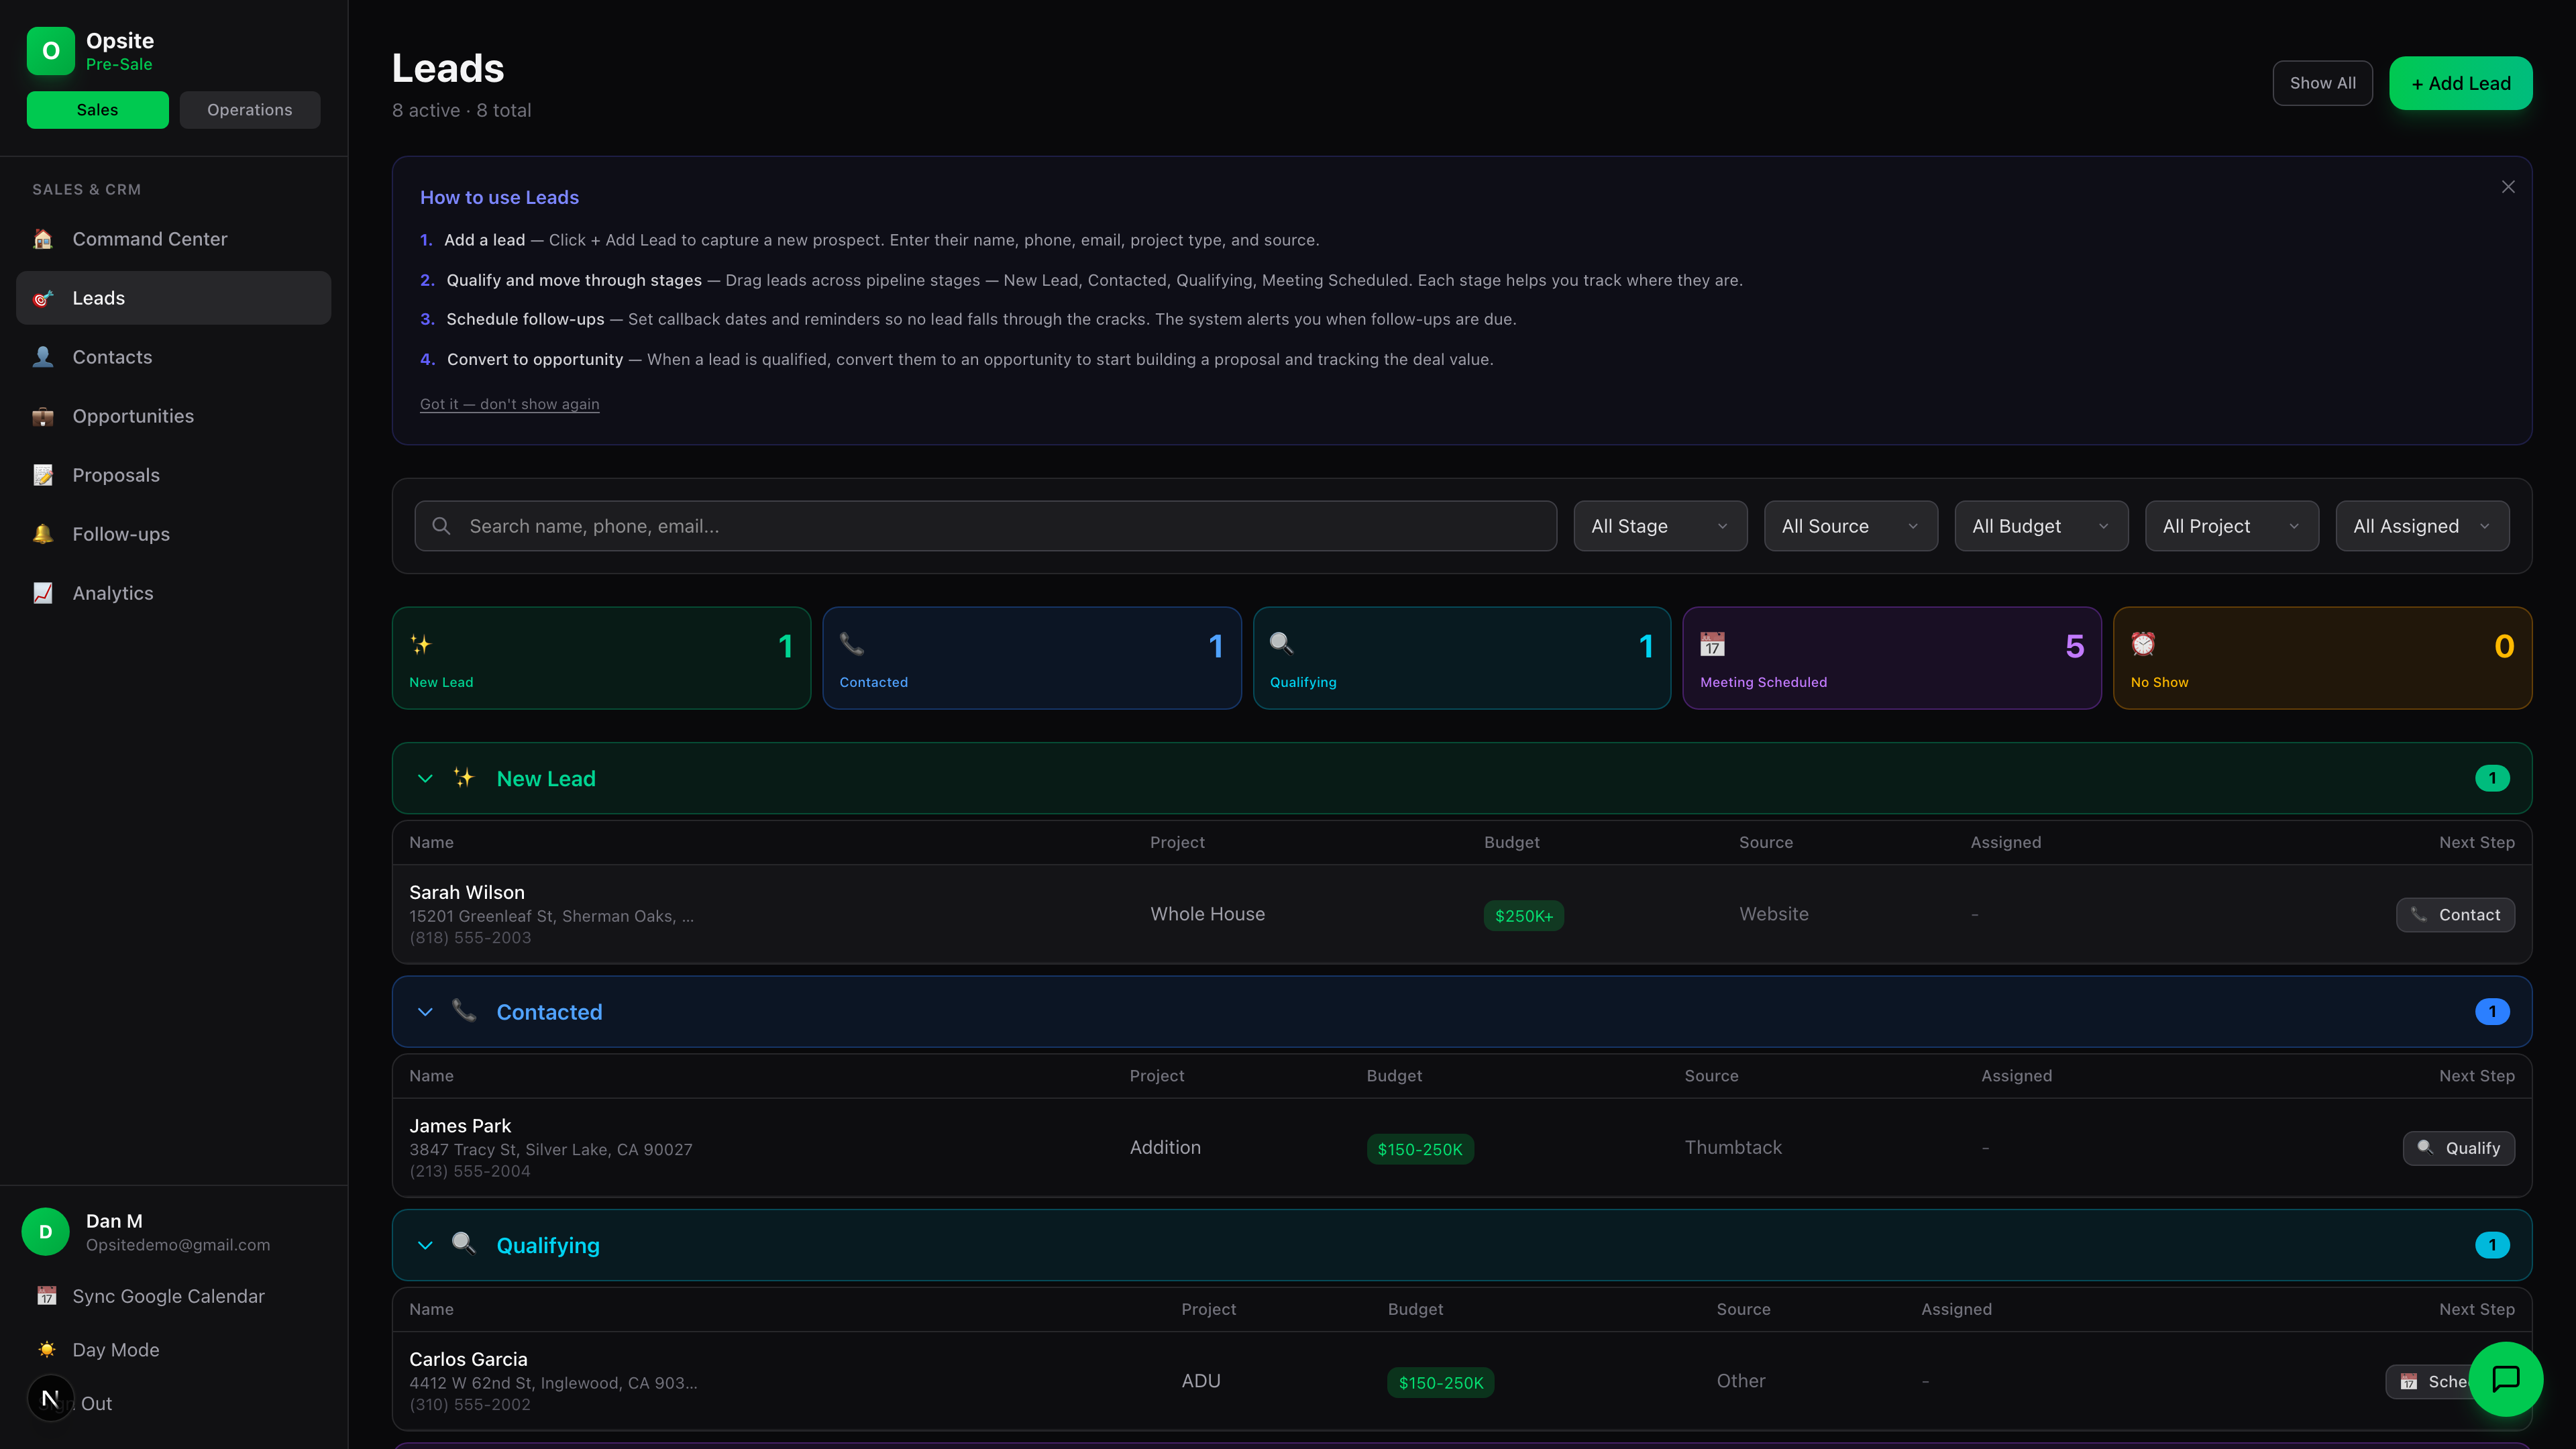The width and height of the screenshot is (2576, 1449).
Task: Open Analytics from the sidebar
Action: tap(112, 592)
